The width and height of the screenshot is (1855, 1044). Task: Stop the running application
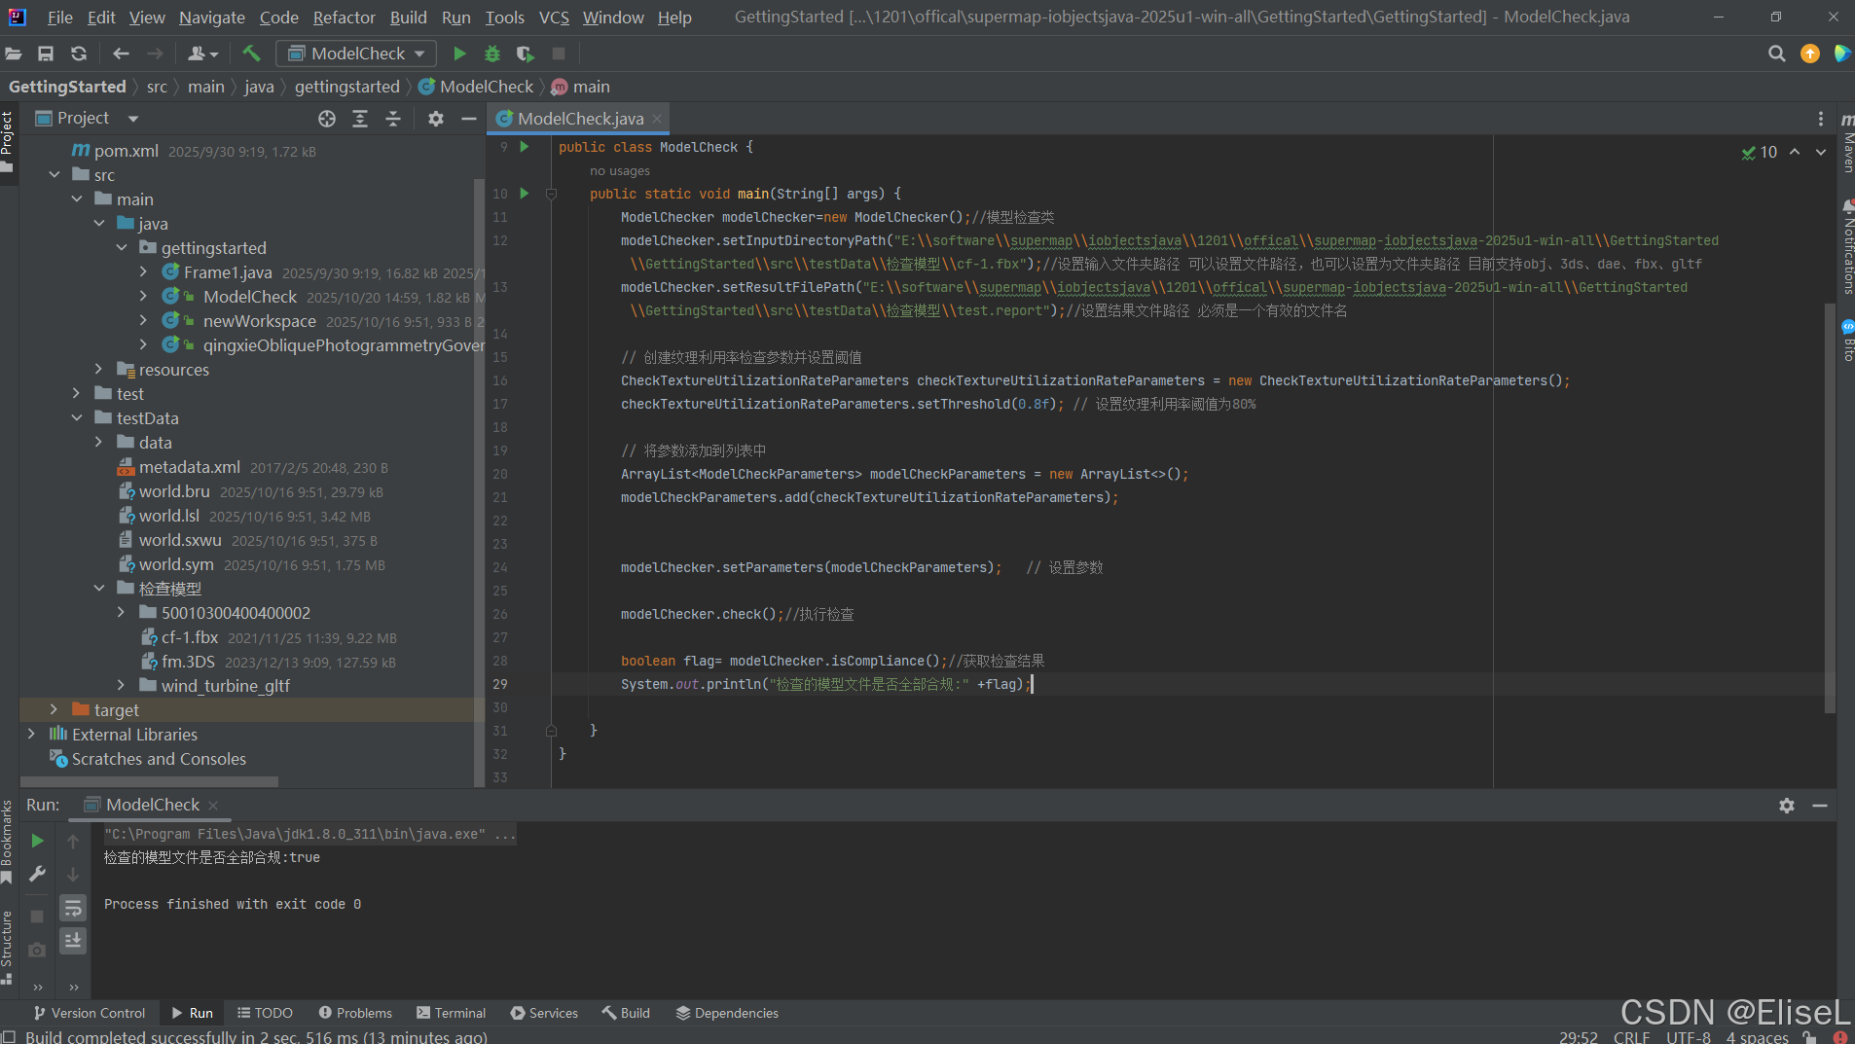tap(558, 54)
